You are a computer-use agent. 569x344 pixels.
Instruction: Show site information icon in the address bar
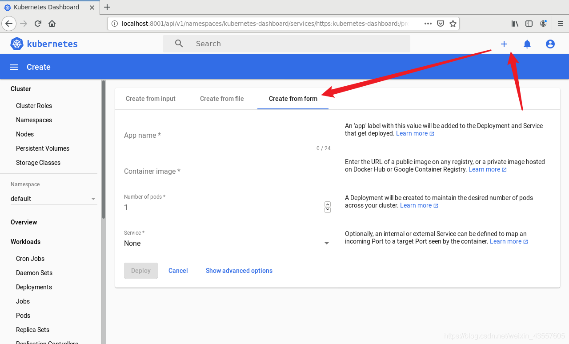pos(114,24)
